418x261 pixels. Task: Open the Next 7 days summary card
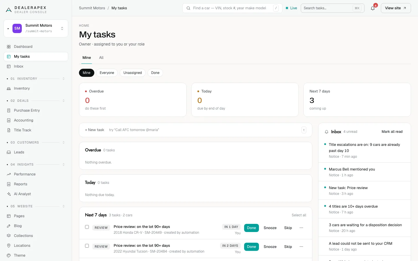point(357,100)
